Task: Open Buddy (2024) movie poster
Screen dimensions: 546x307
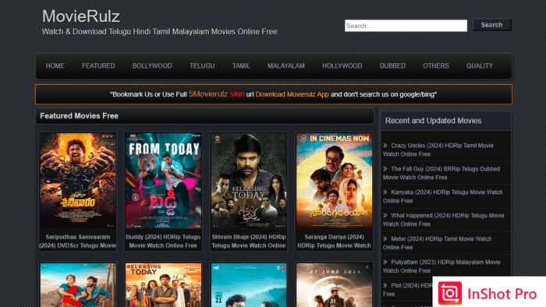Action: 163,181
